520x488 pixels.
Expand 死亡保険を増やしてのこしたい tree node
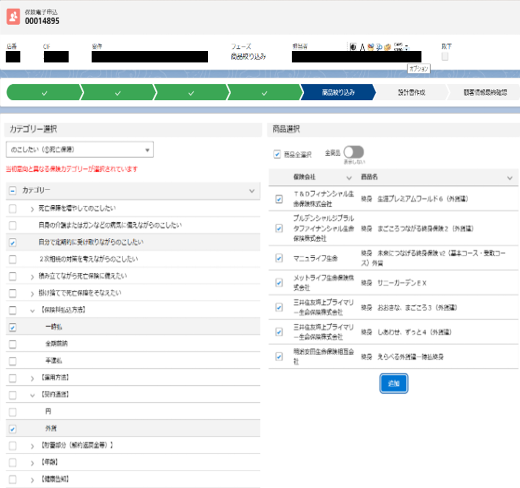(32, 209)
